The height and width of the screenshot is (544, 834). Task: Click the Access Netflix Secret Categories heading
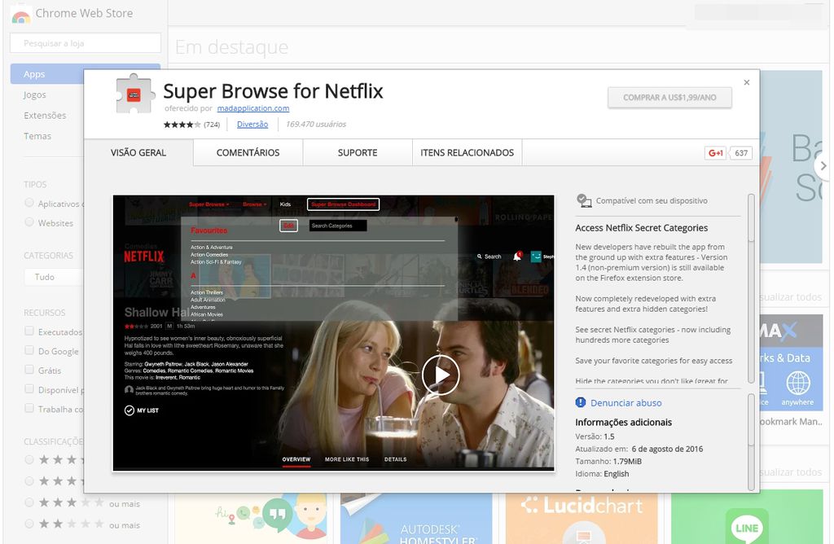point(642,227)
